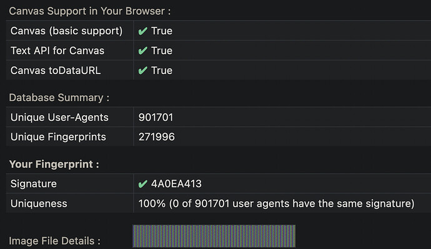Screen dimensions: 431x249
Task: Click the Unique Fingerprints label
Action: coord(58,137)
